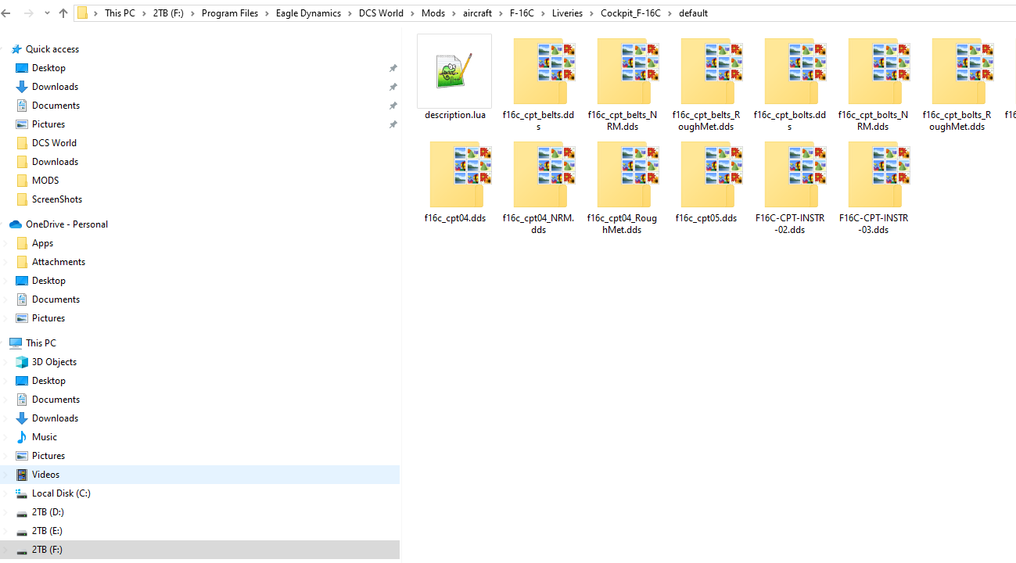The height and width of the screenshot is (563, 1016).
Task: Click the 2TB (D:) drive icon
Action: pos(22,512)
